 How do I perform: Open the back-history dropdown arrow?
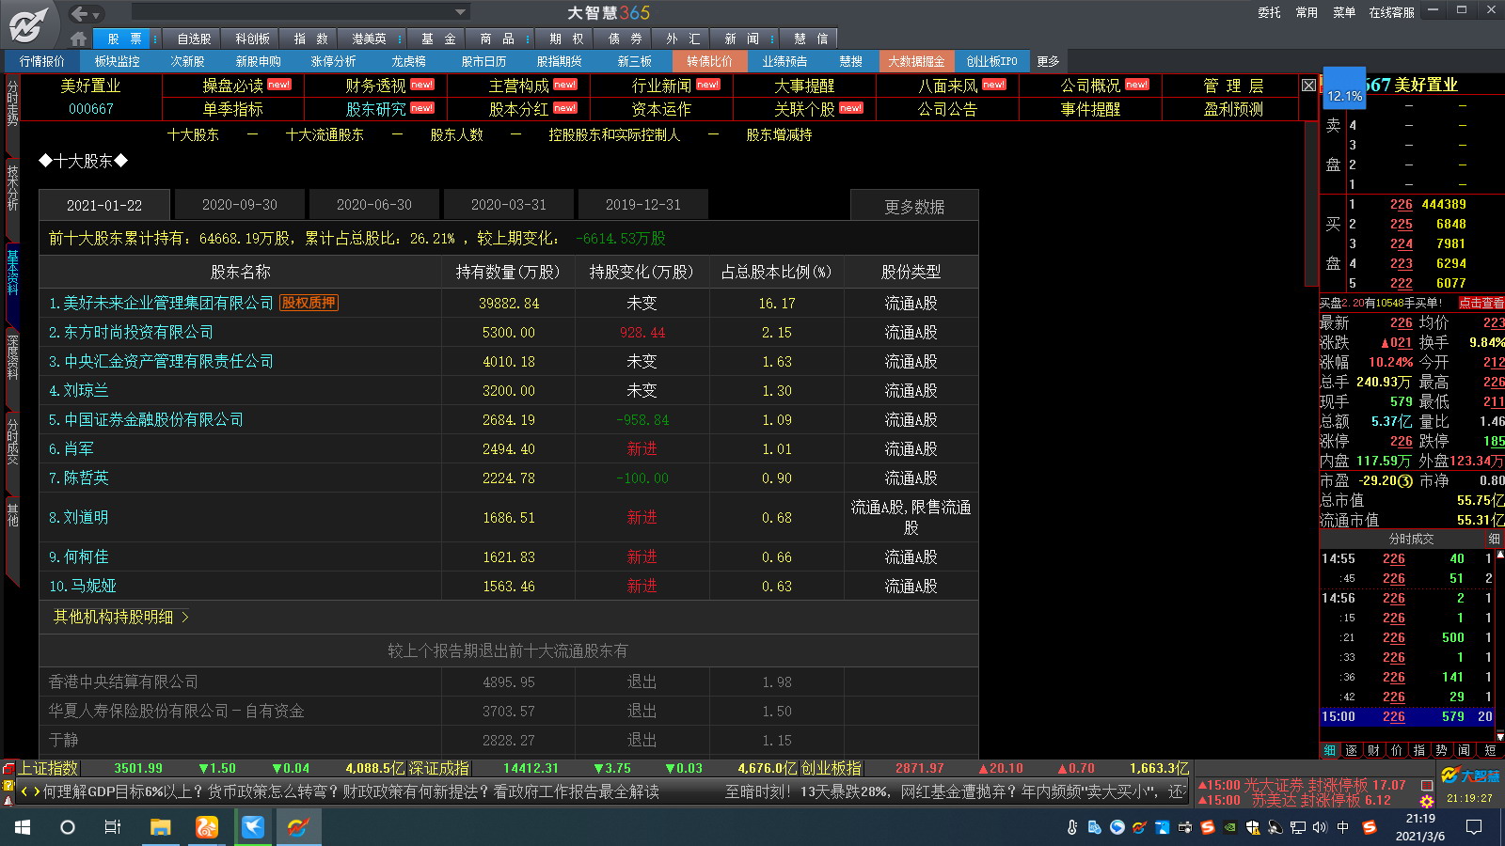(x=96, y=14)
